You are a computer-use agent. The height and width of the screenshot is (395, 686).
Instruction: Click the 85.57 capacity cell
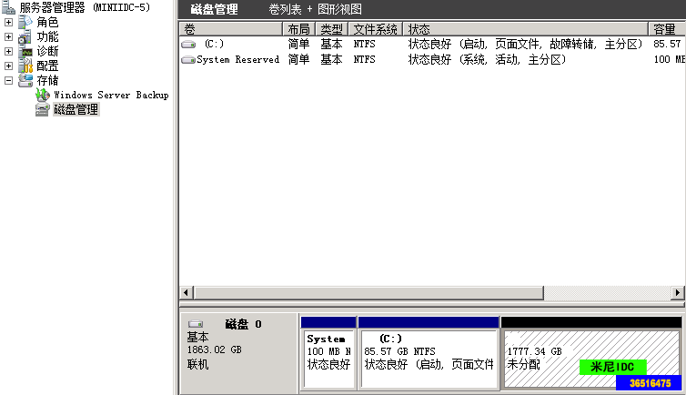pyautogui.click(x=667, y=45)
